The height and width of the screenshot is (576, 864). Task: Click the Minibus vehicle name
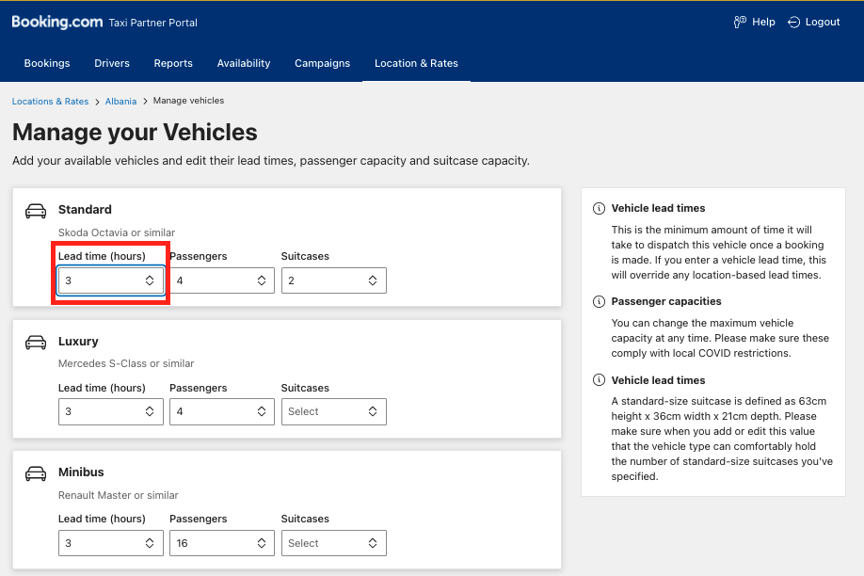(81, 472)
